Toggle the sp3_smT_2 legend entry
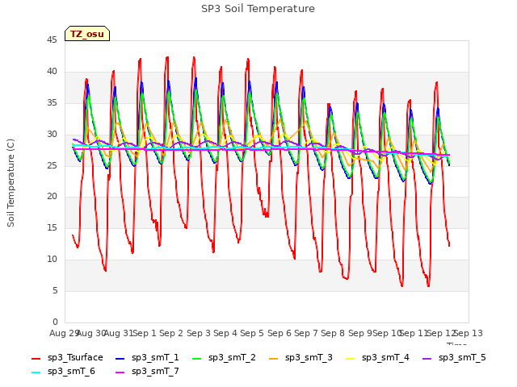517x387 pixels. pos(224,358)
